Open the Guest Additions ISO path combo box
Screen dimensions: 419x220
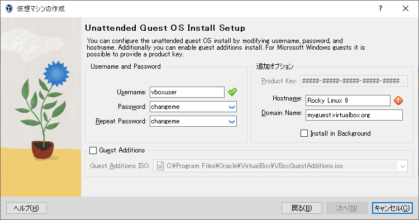point(280,166)
